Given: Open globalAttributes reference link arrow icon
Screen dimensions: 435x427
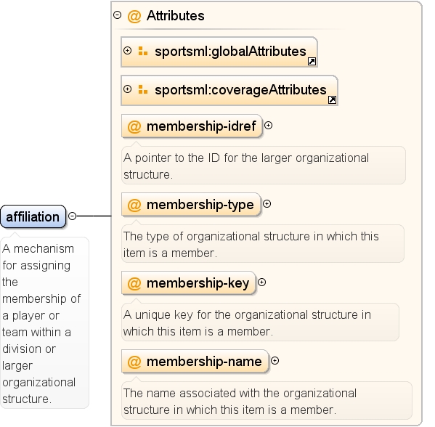Looking at the screenshot, I should coord(312,62).
